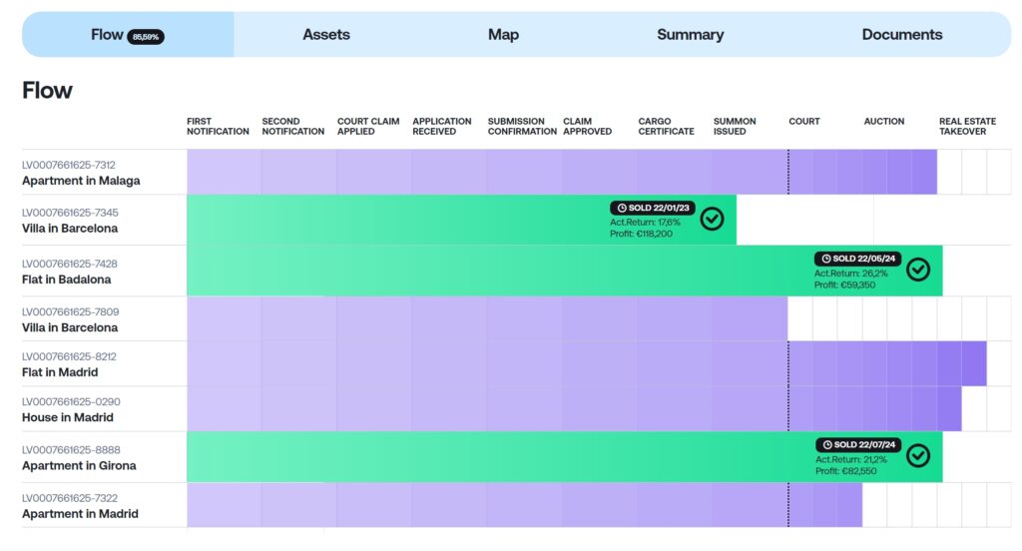Click the SOLD 22/05/24 badge
This screenshot has width=1022, height=551.
[x=857, y=259]
